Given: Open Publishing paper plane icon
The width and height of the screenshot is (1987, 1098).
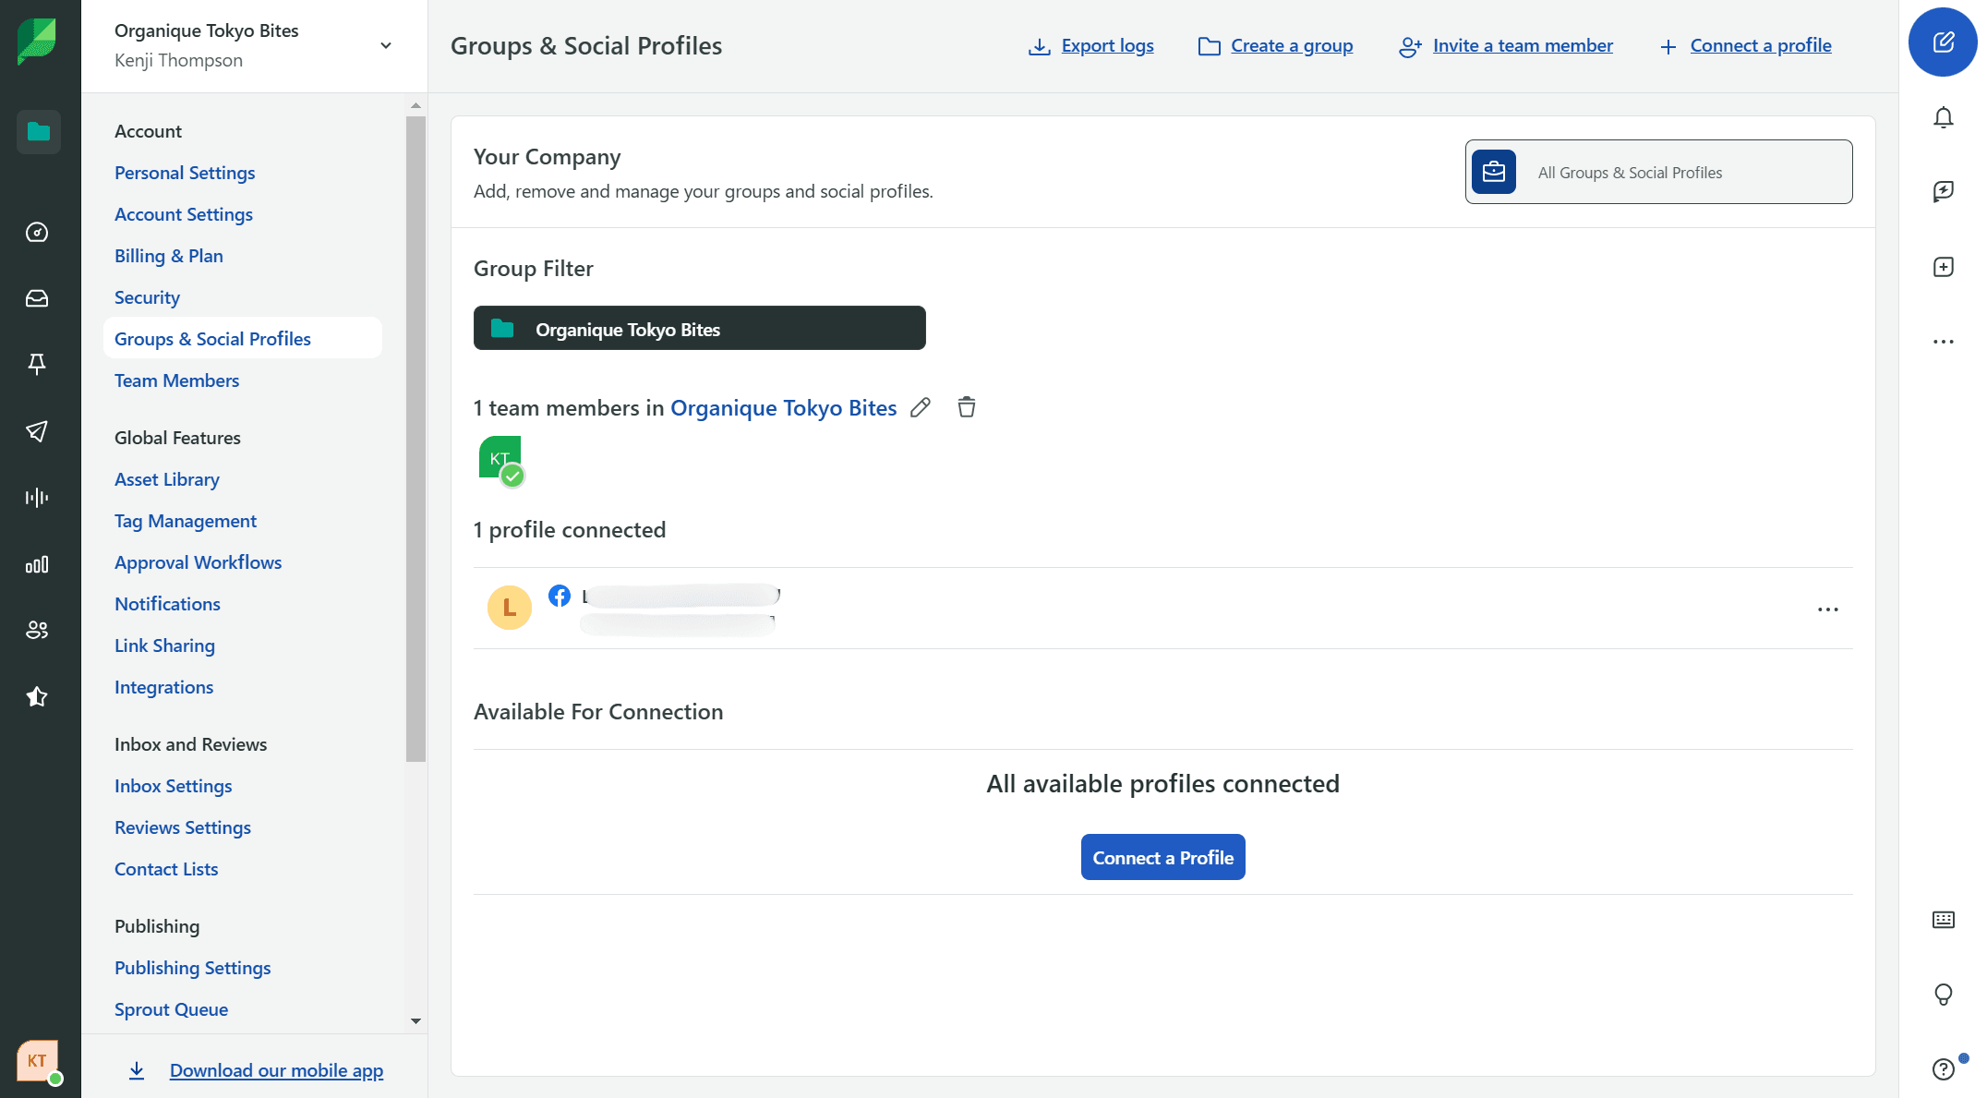Looking at the screenshot, I should (x=37, y=431).
